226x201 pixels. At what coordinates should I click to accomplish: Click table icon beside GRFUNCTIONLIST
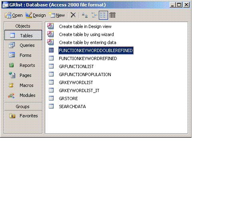pos(51,66)
